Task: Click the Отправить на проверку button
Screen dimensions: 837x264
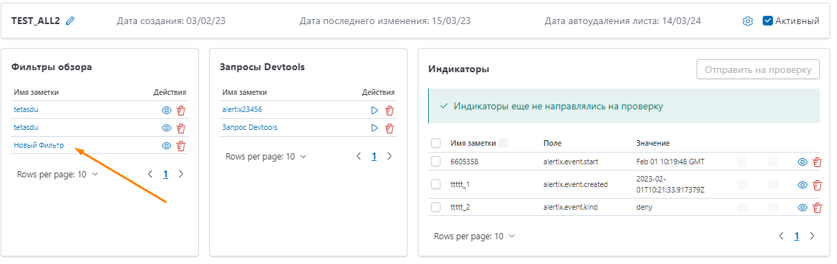Action: tap(758, 69)
